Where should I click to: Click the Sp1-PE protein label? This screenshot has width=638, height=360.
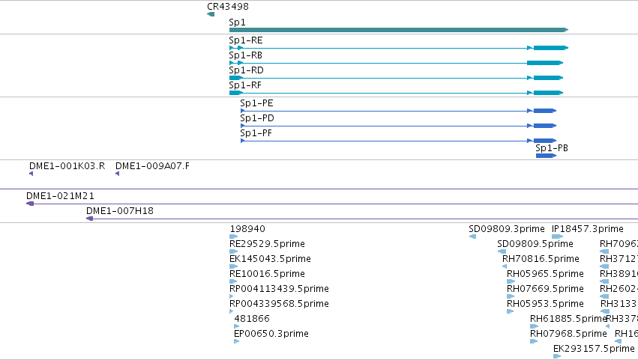[x=256, y=103]
